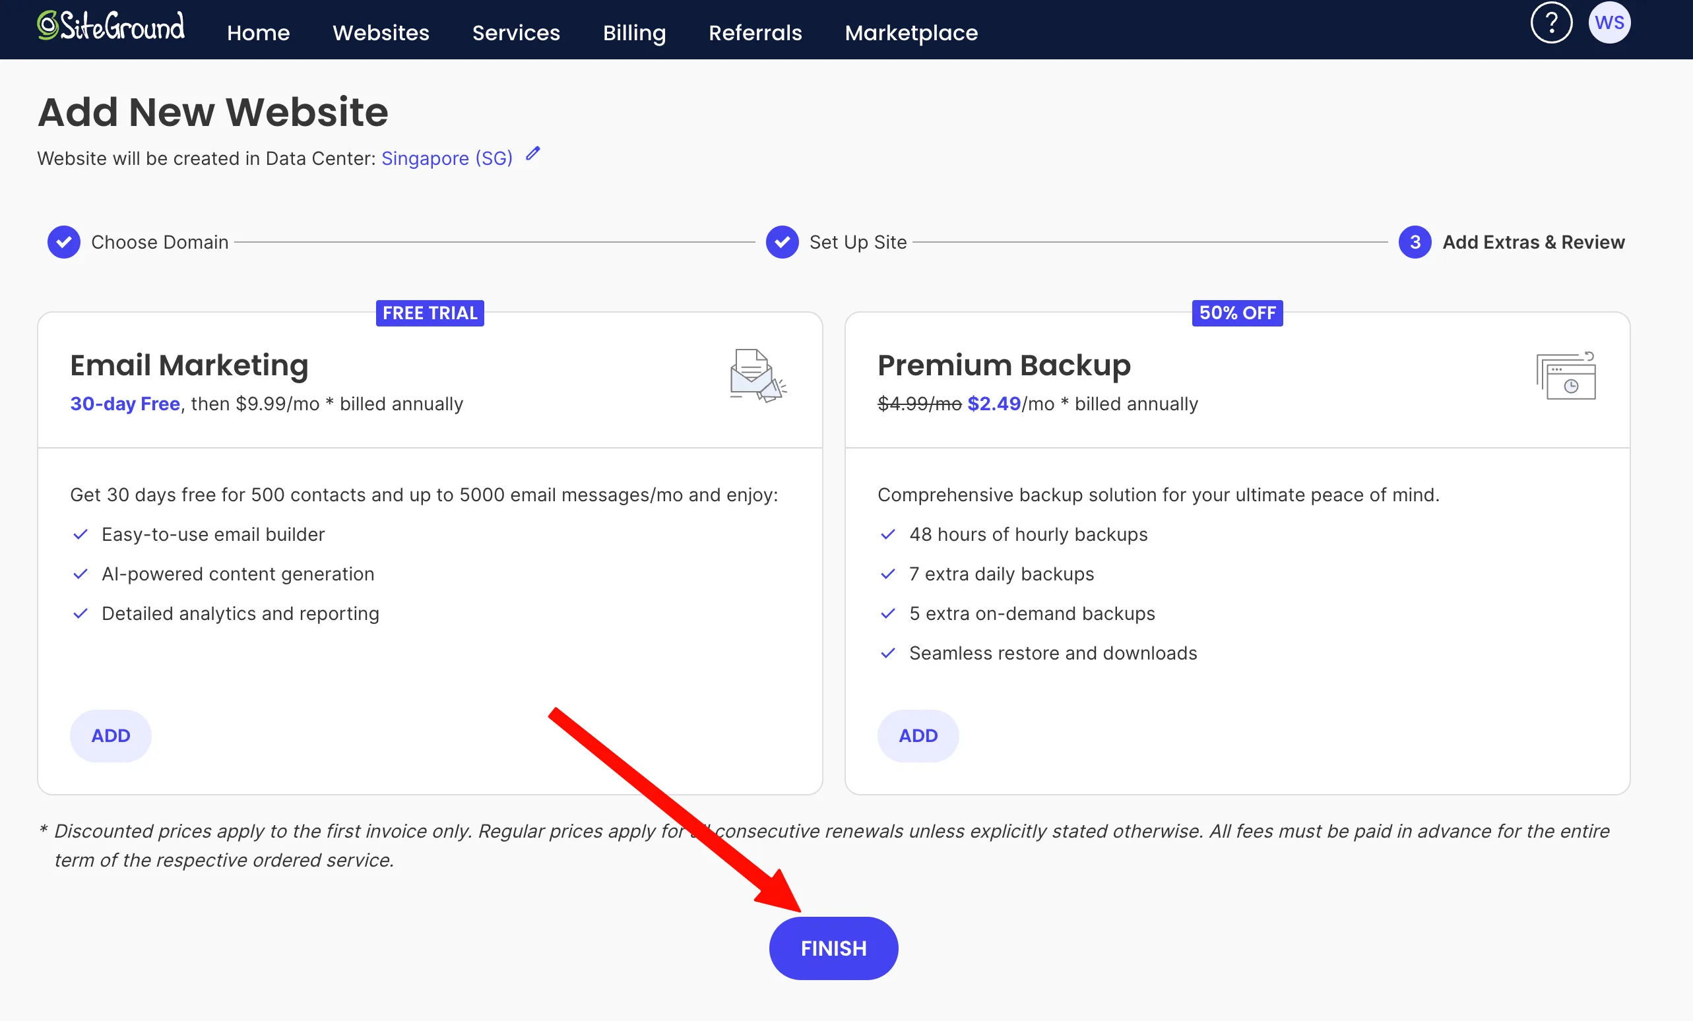Click 'AI-powered content generation' feature
Screen dimensions: 1693x1021
tap(238, 574)
